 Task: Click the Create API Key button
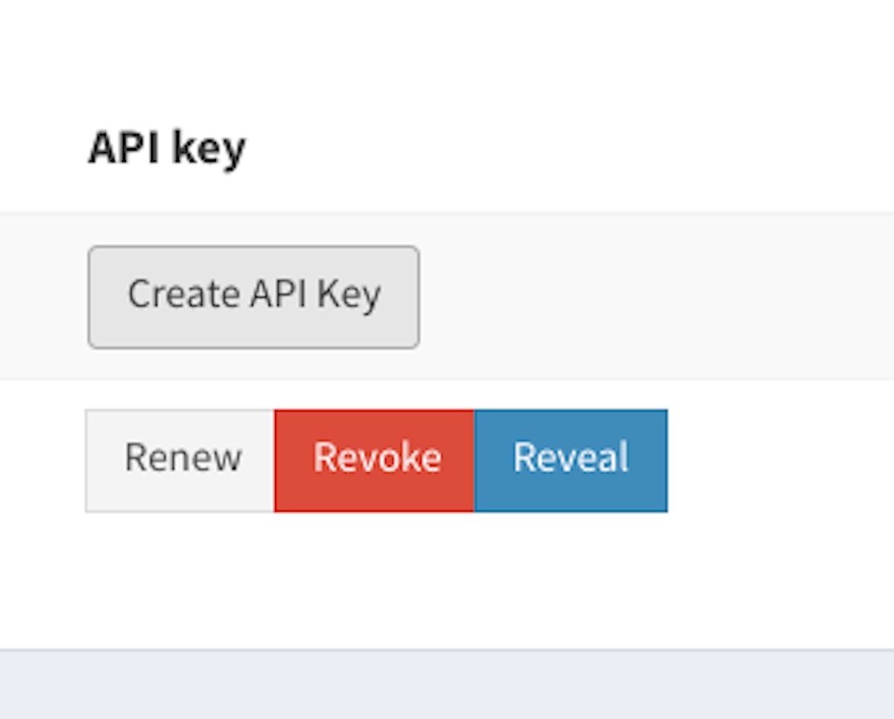(x=253, y=297)
